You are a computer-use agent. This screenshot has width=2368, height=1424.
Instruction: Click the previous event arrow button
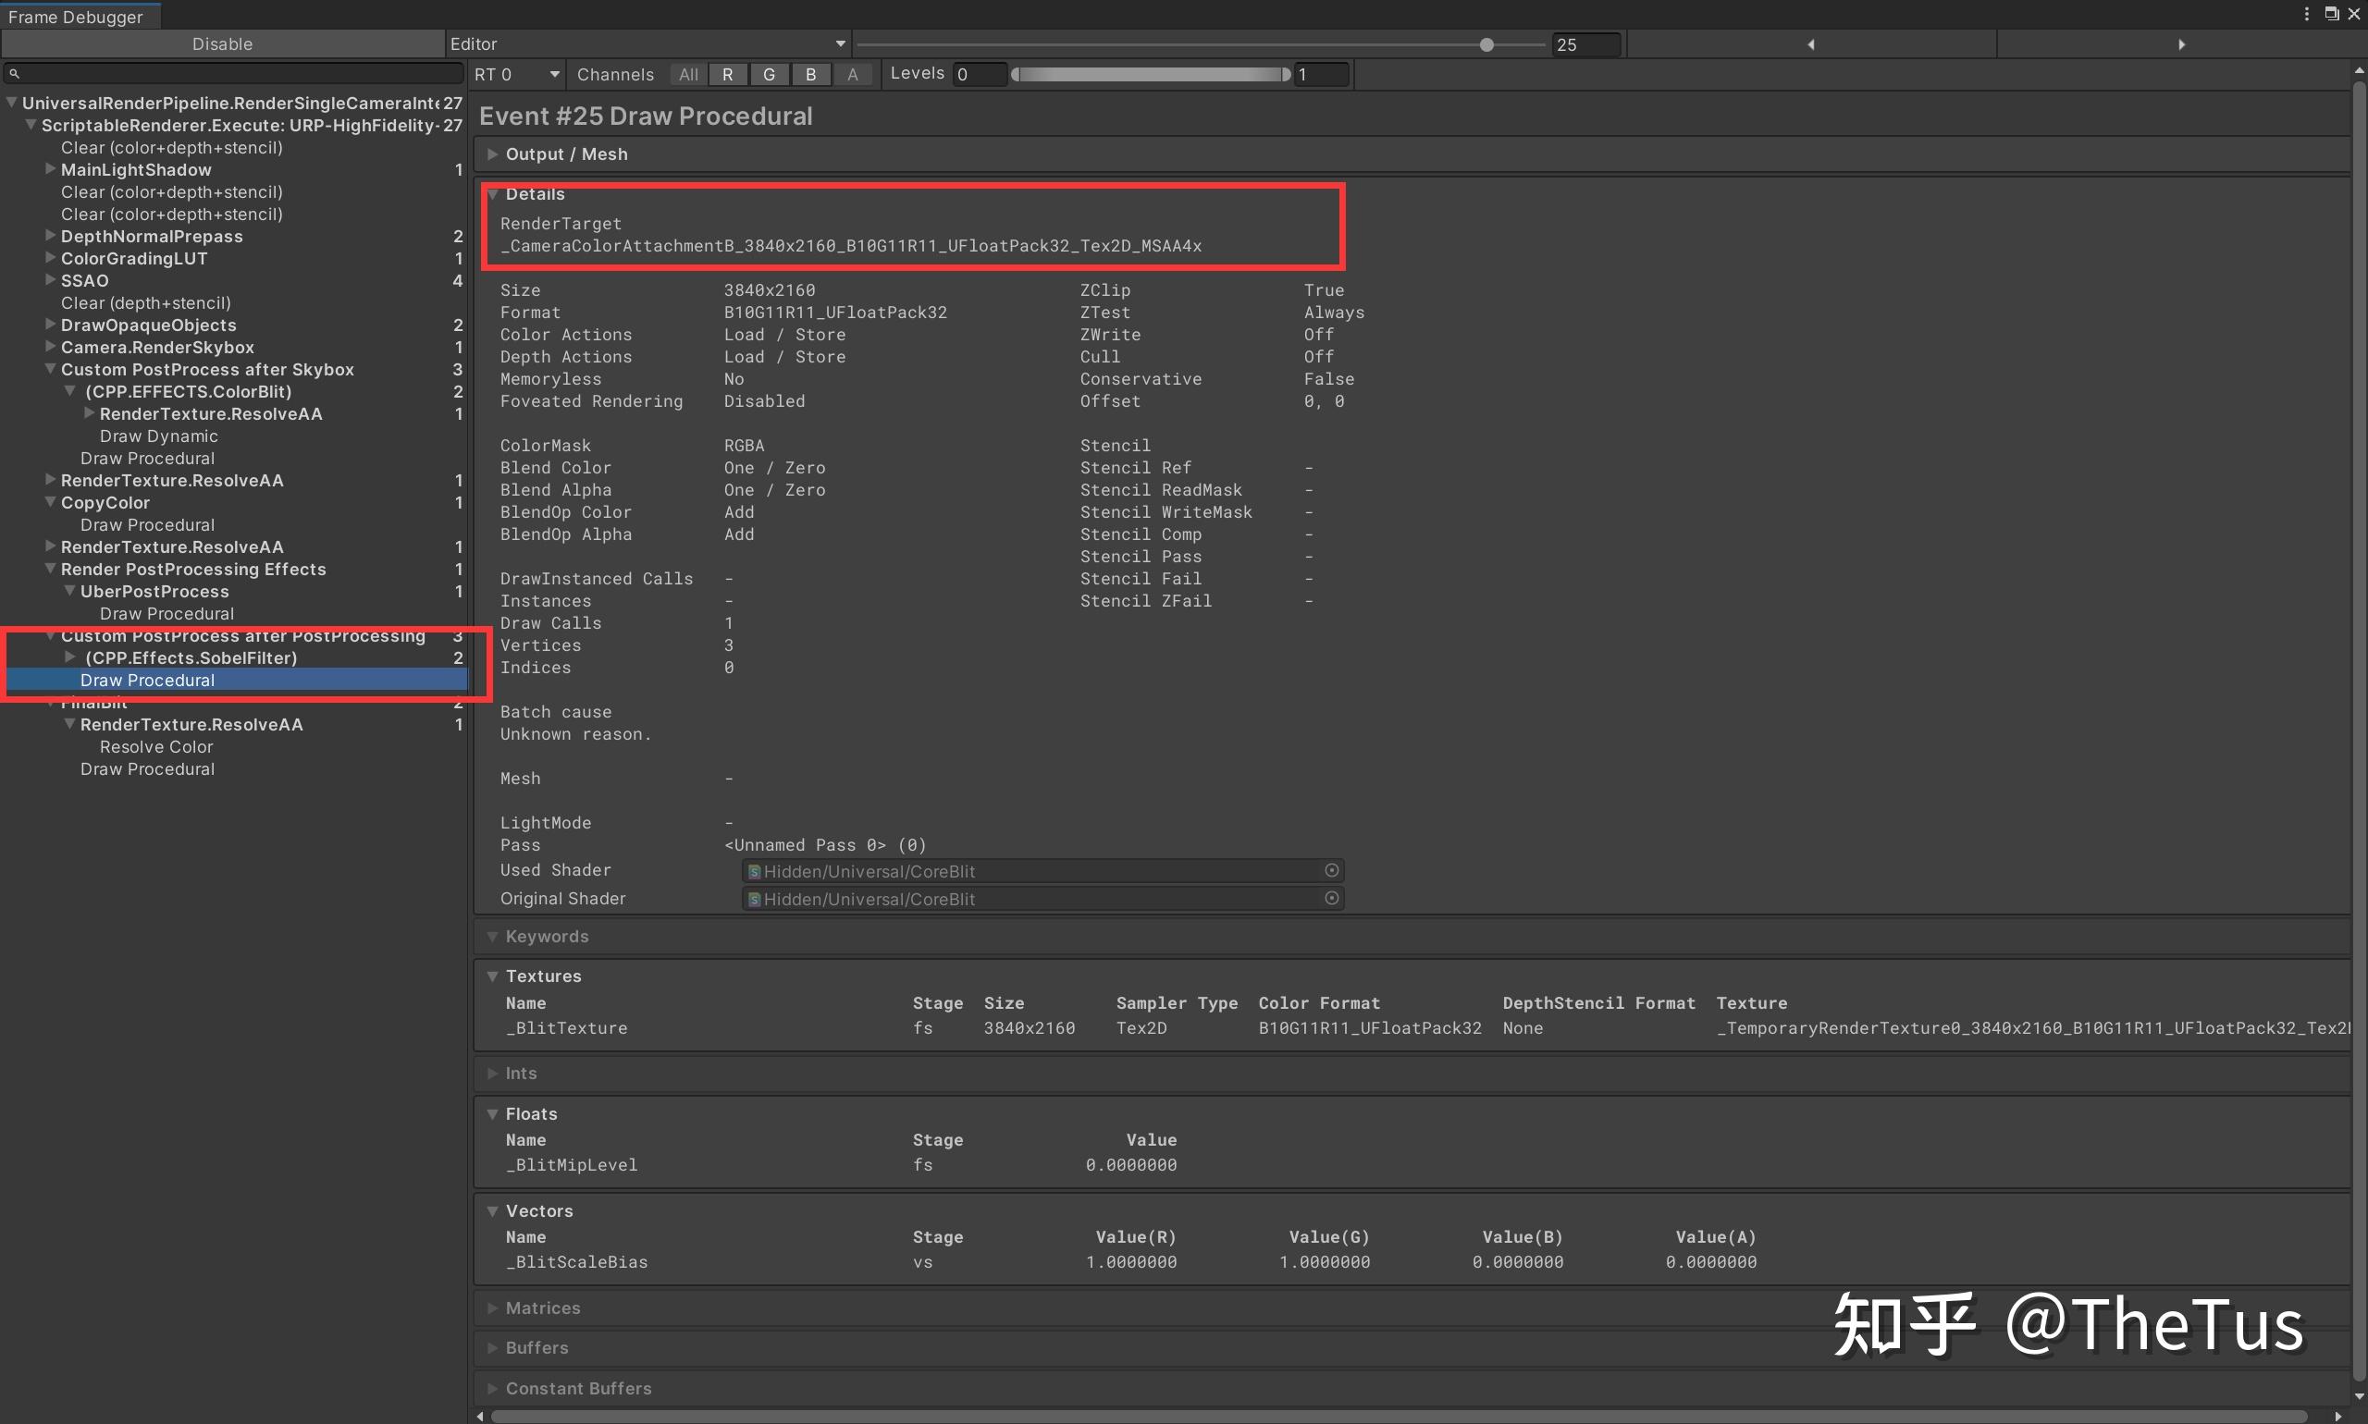(x=1810, y=44)
